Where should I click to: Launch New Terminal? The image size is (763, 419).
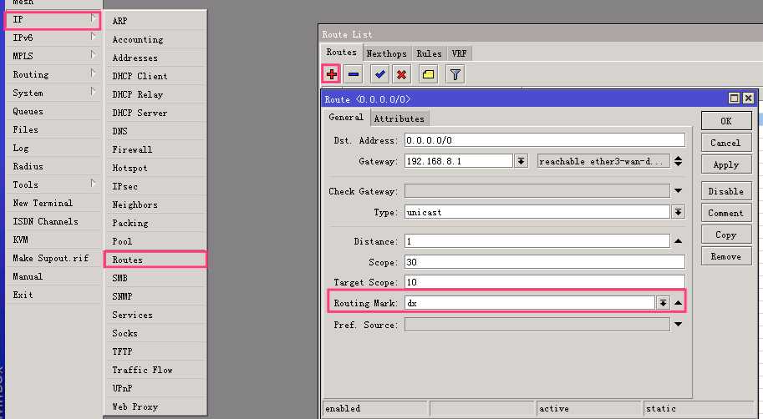pyautogui.click(x=53, y=203)
